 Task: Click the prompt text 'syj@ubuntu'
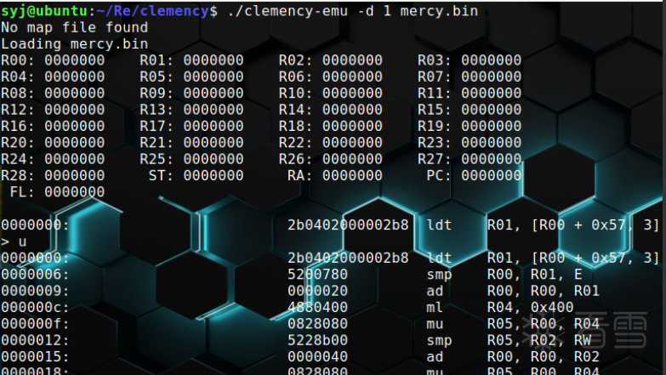click(x=44, y=11)
